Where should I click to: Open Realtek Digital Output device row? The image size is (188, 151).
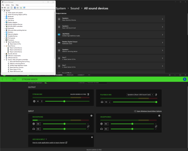coord(110,42)
